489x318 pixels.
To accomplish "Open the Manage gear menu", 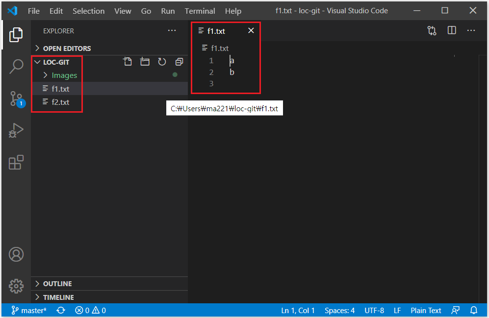I will [16, 286].
